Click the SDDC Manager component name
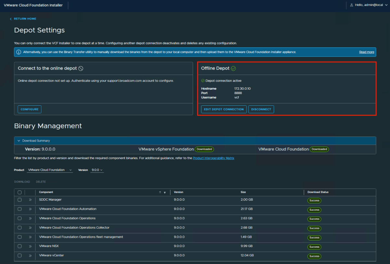This screenshot has width=390, height=264. coord(50,200)
